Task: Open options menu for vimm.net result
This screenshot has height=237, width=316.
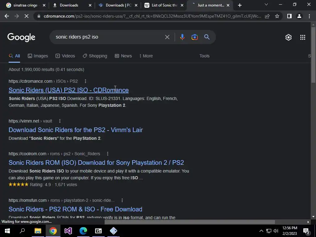Action: click(60, 121)
